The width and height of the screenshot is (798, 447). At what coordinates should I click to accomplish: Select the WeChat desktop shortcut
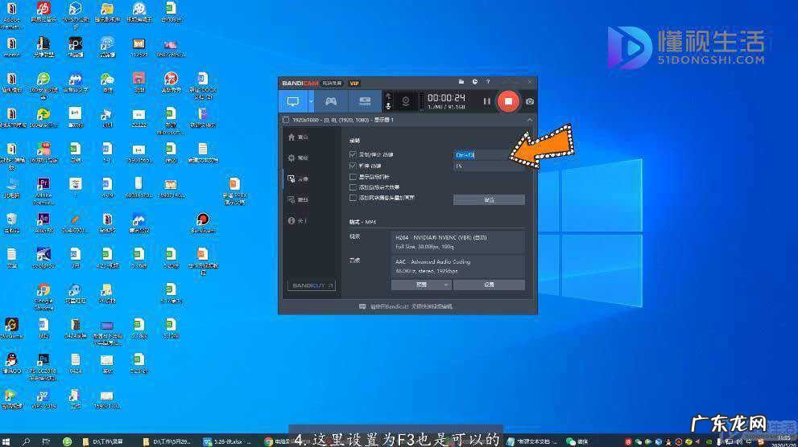click(107, 82)
